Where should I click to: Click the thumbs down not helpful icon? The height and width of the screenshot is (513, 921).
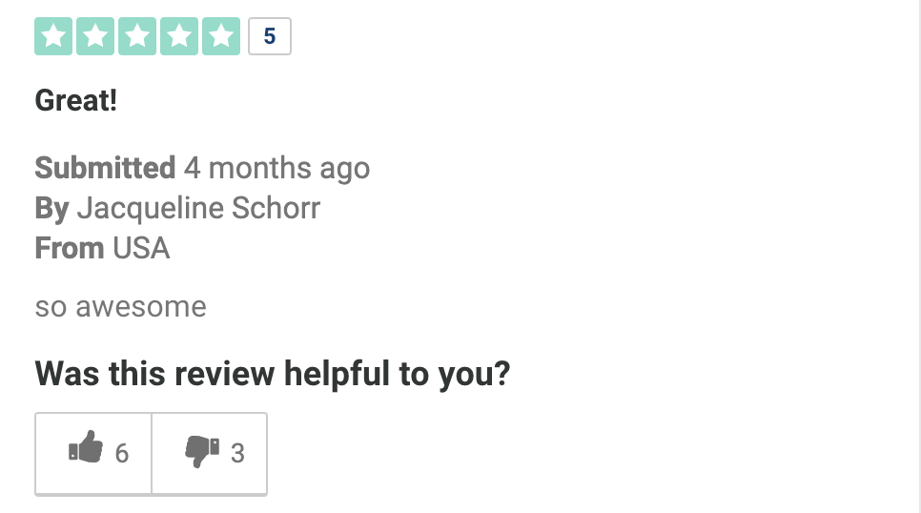tap(202, 451)
